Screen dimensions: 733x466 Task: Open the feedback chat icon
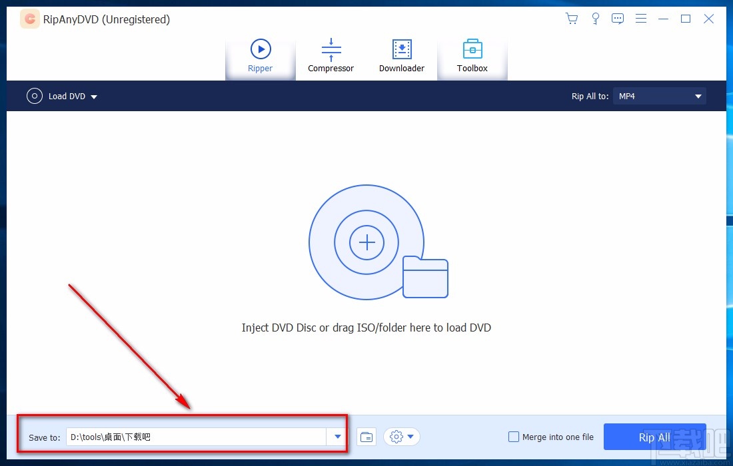(618, 19)
